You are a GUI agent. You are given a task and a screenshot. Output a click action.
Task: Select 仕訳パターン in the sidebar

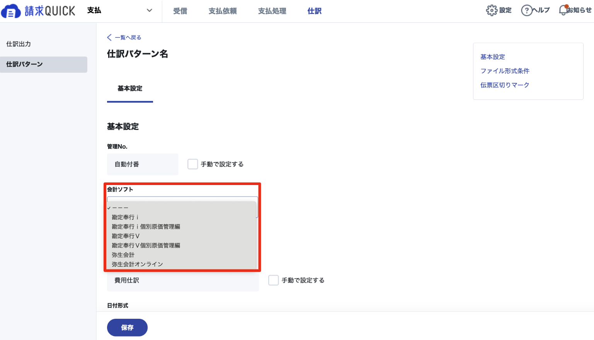(44, 64)
